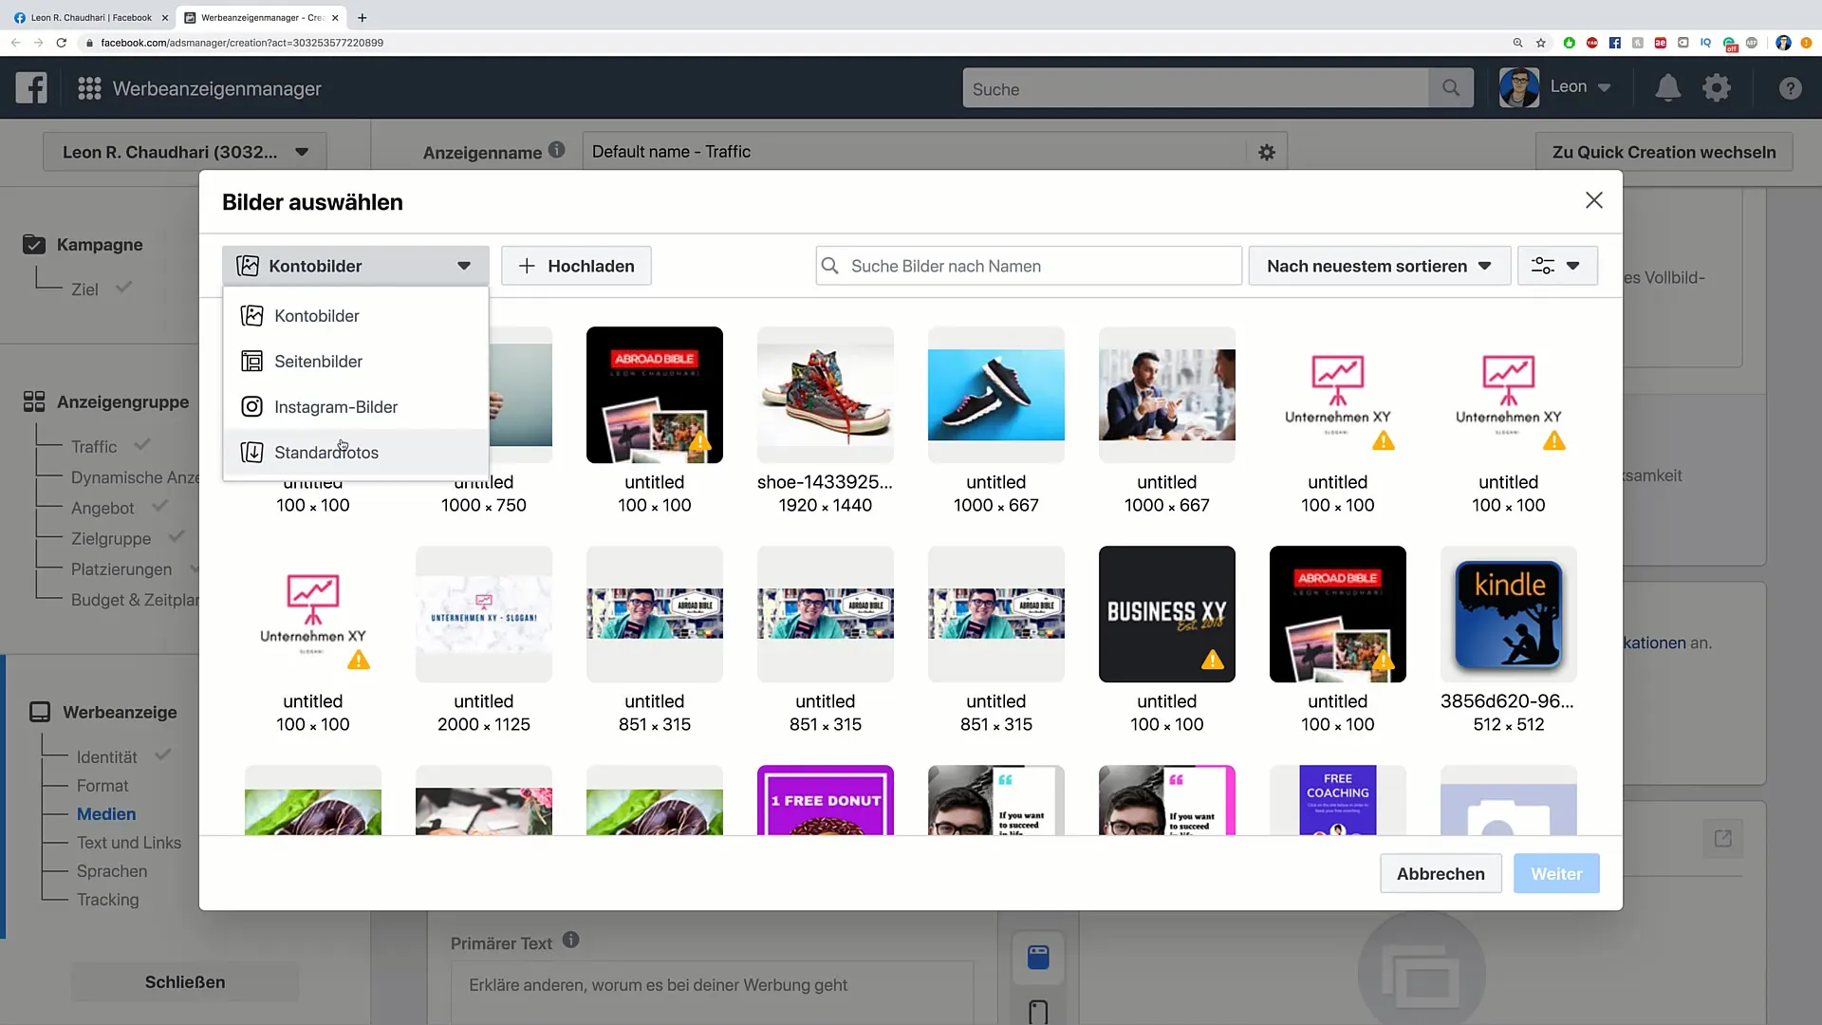This screenshot has width=1822, height=1025.
Task: Select the BUSINESS XY black image
Action: click(x=1167, y=614)
